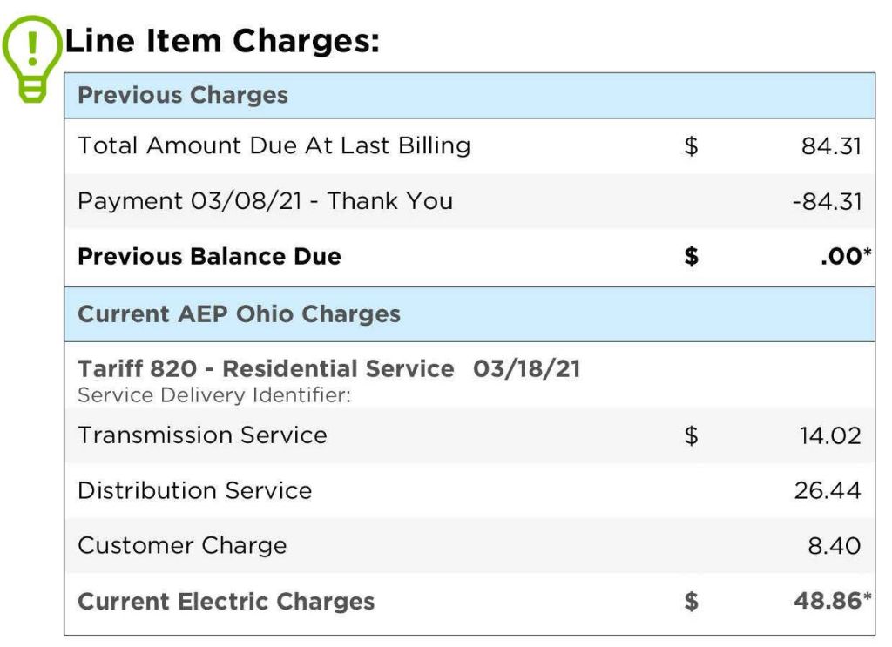This screenshot has width=892, height=647.
Task: Select the Payment 03/08/21 Thank You row
Action: coord(265,201)
